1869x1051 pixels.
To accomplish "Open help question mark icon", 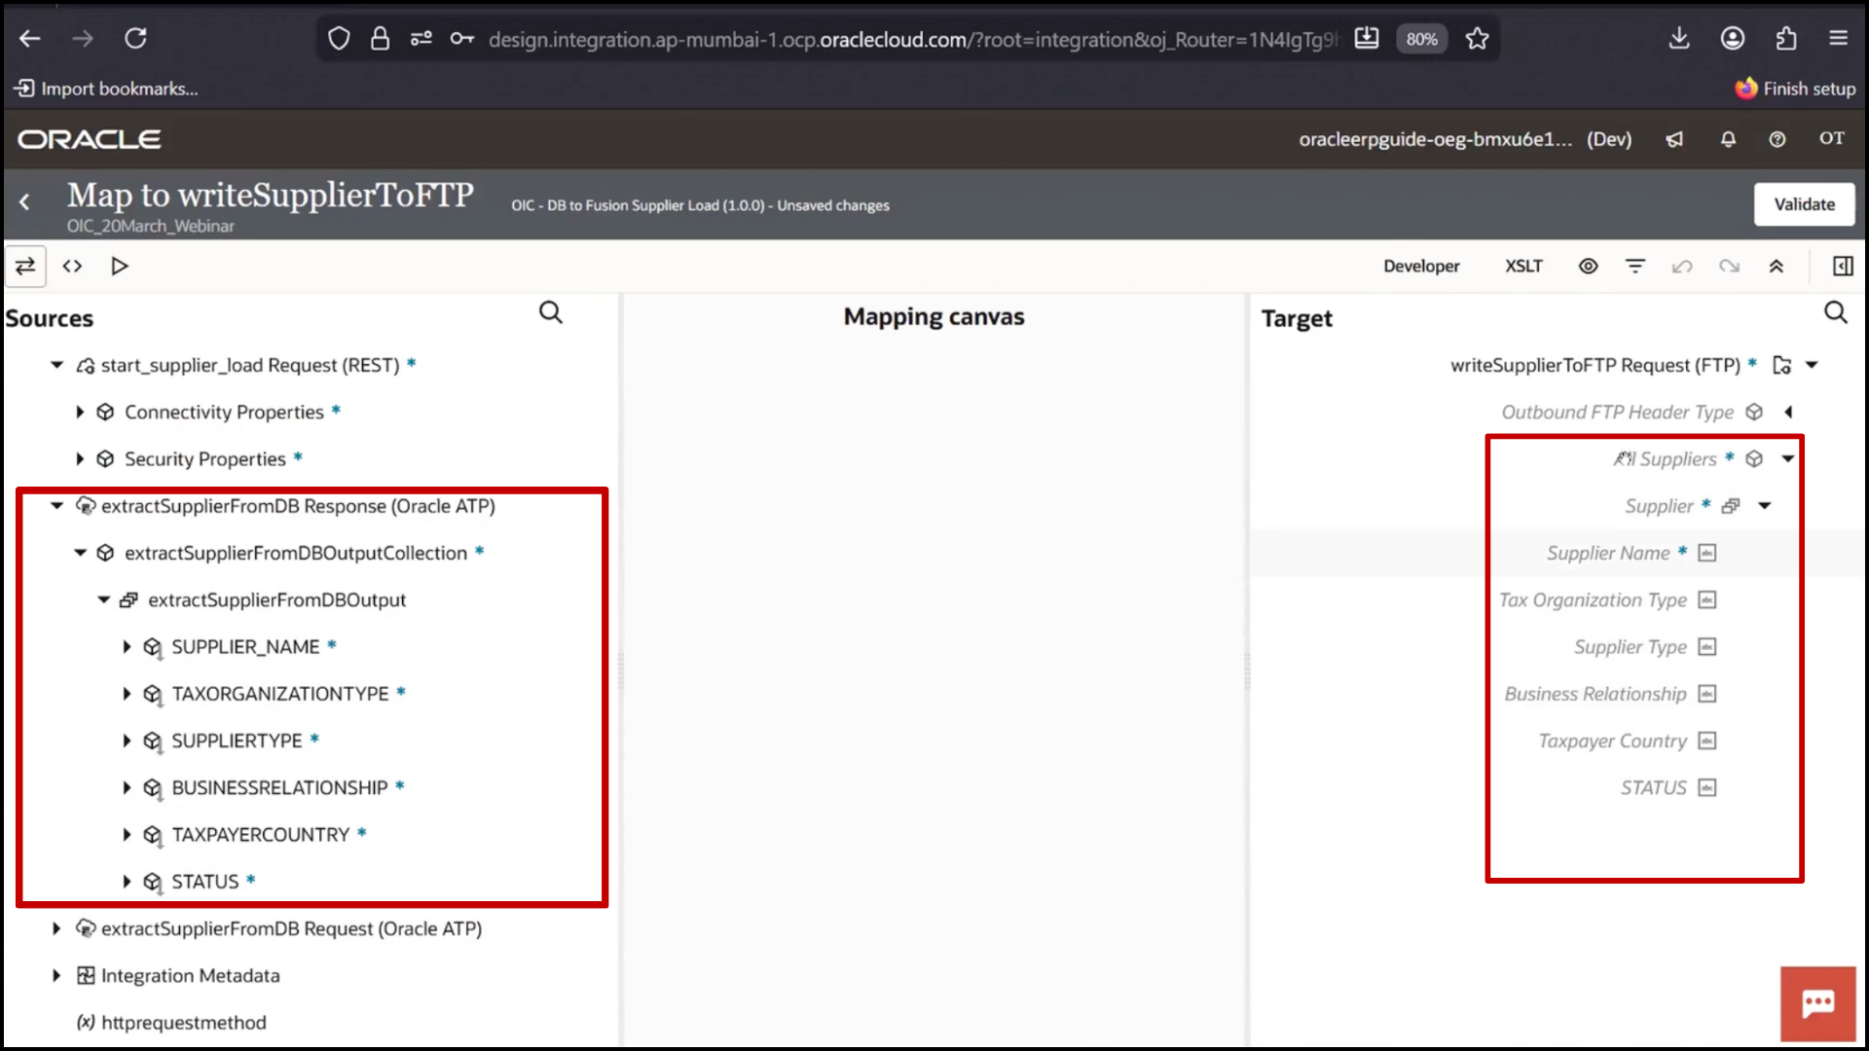I will [1777, 139].
